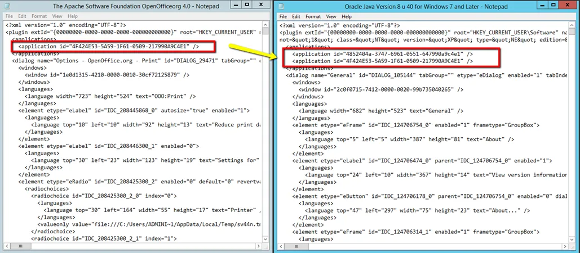Place cursor on application id 4852404a line in Java file
The width and height of the screenshot is (580, 253).
pos(383,53)
